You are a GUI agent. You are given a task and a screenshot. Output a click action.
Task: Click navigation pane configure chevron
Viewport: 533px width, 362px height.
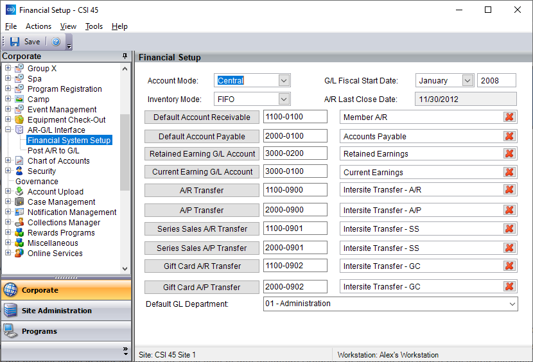tap(125, 351)
